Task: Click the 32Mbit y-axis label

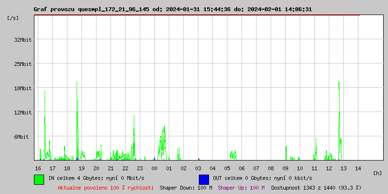Action: click(23, 40)
